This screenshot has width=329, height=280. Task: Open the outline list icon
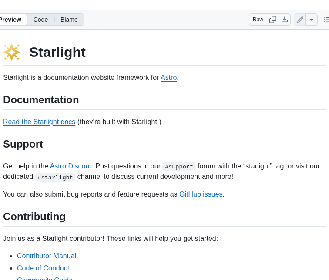click(326, 20)
